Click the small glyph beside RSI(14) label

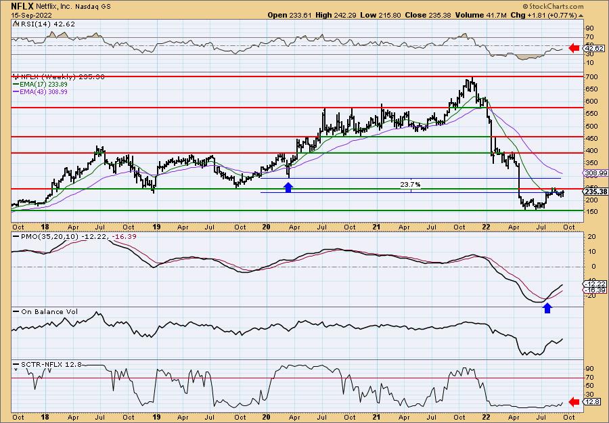16,24
